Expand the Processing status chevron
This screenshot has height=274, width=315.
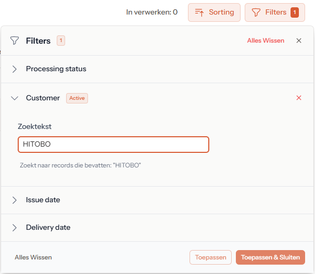coord(15,69)
